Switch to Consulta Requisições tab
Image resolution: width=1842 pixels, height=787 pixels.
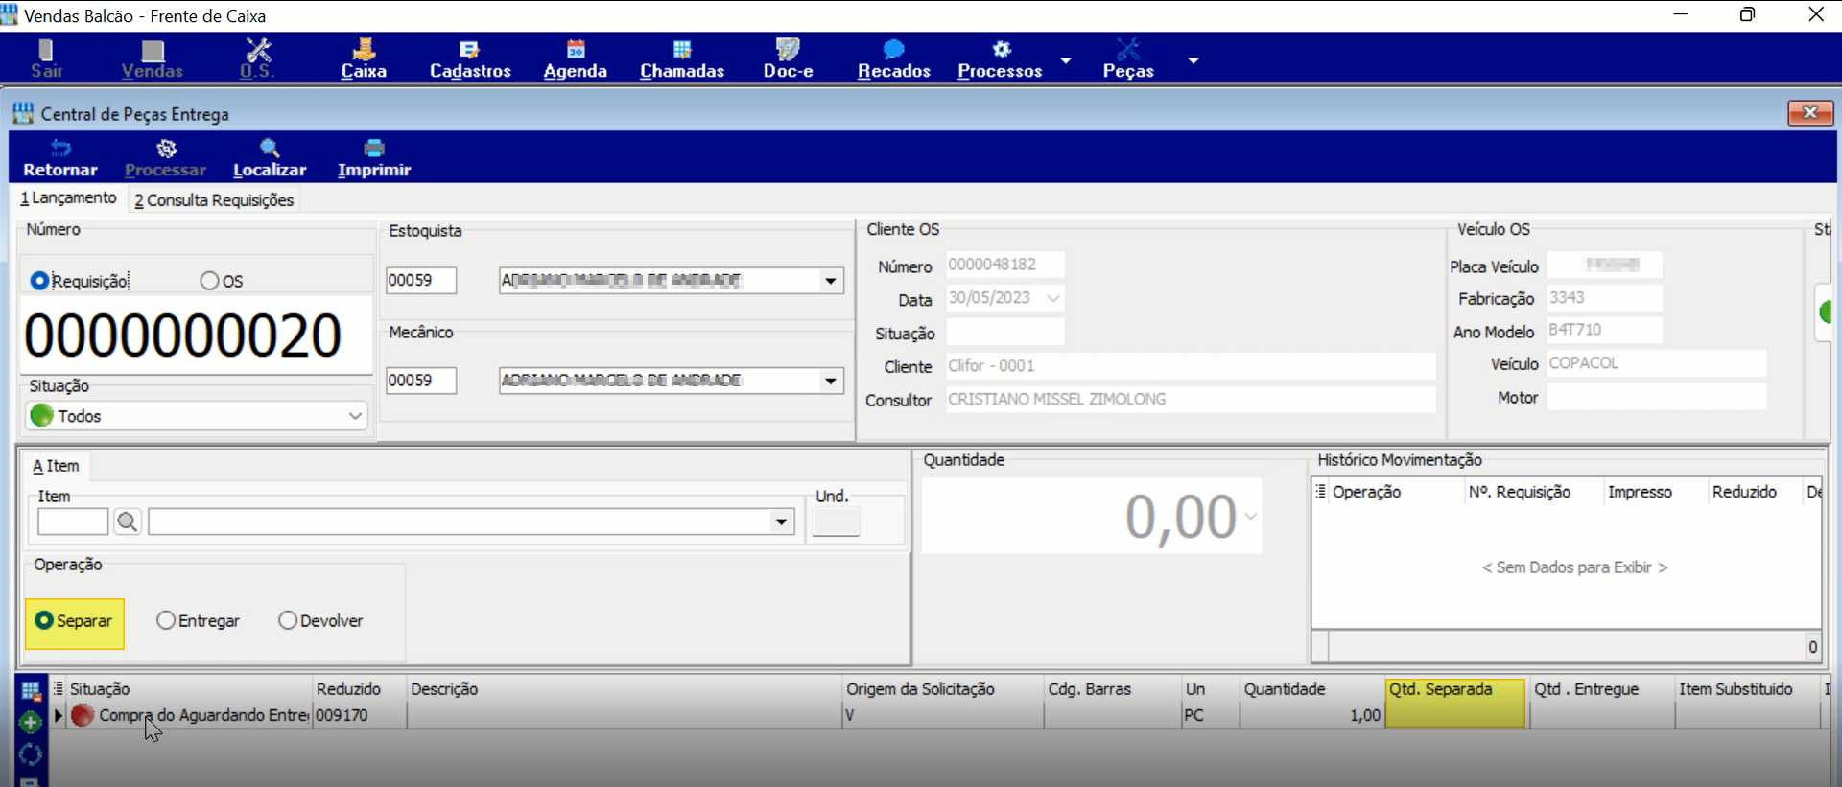tap(214, 199)
